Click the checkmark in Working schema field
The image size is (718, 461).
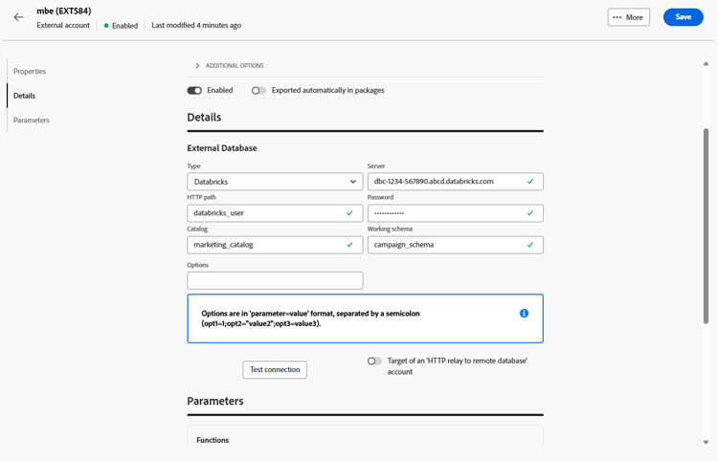coord(530,245)
